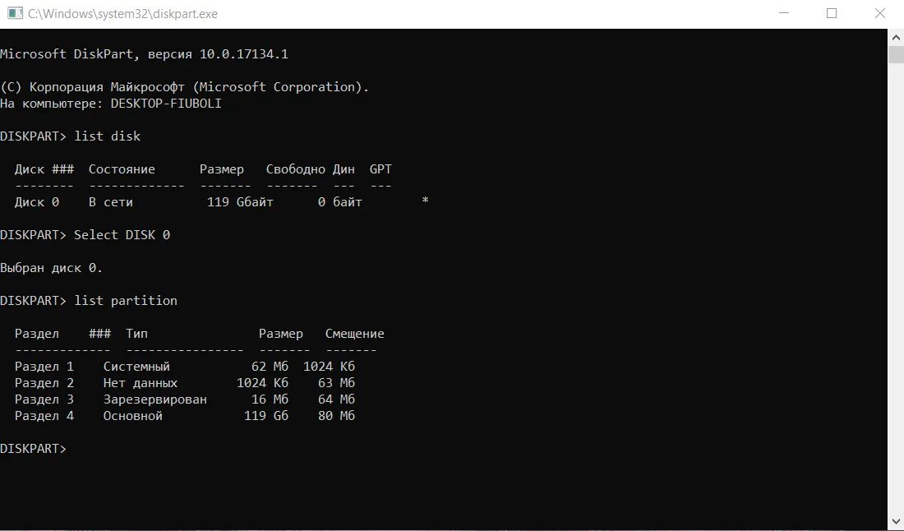This screenshot has height=531, width=904.
Task: Click the diskpart console icon in title bar
Action: 15,13
